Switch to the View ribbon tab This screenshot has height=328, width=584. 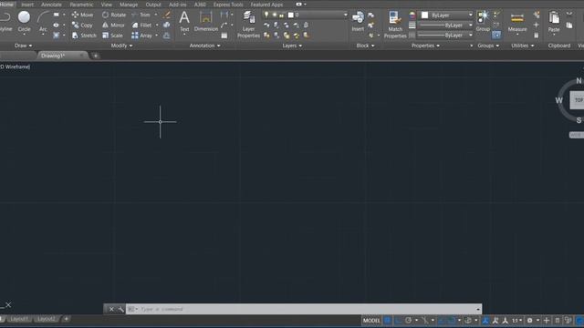(107, 5)
